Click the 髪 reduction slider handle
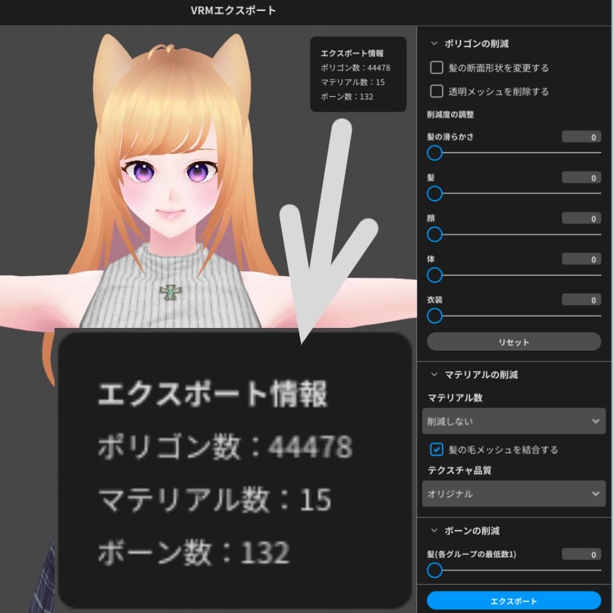This screenshot has height=613, width=613. pos(435,194)
